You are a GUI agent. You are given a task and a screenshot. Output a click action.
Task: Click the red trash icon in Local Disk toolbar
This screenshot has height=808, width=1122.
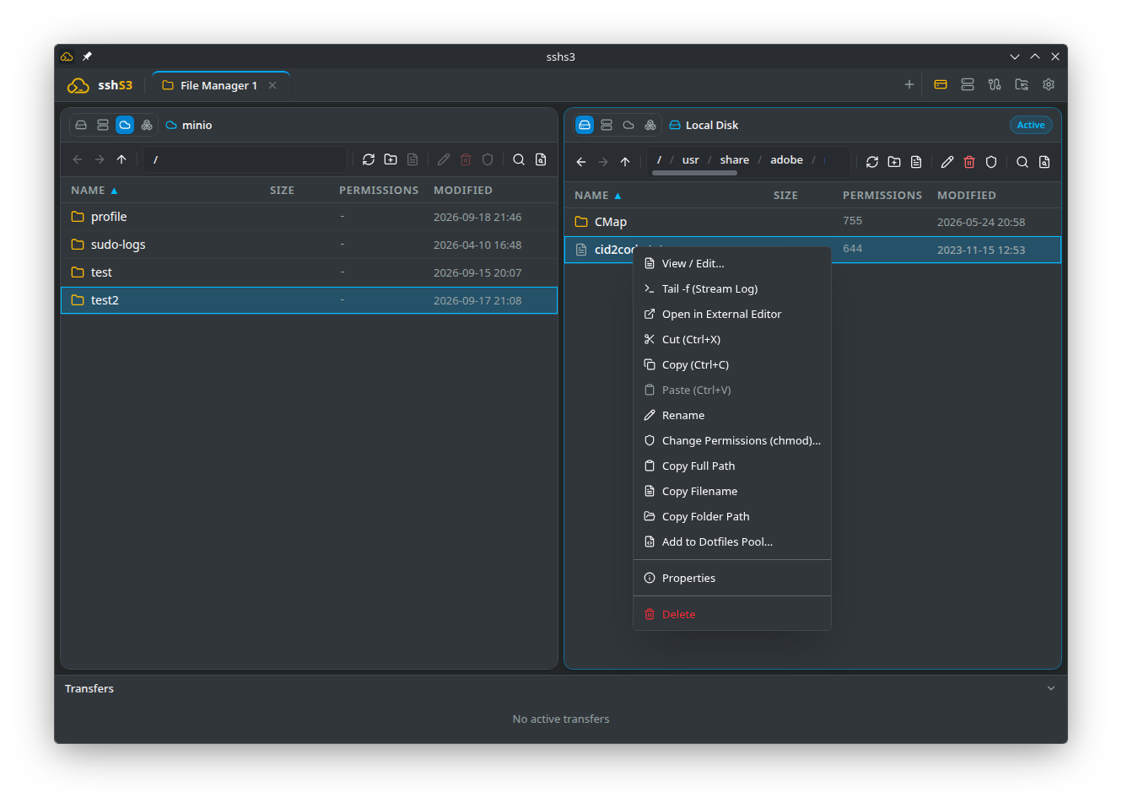click(969, 162)
